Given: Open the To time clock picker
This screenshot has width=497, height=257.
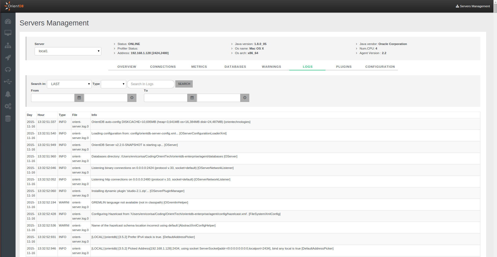Looking at the screenshot, I should (x=244, y=98).
